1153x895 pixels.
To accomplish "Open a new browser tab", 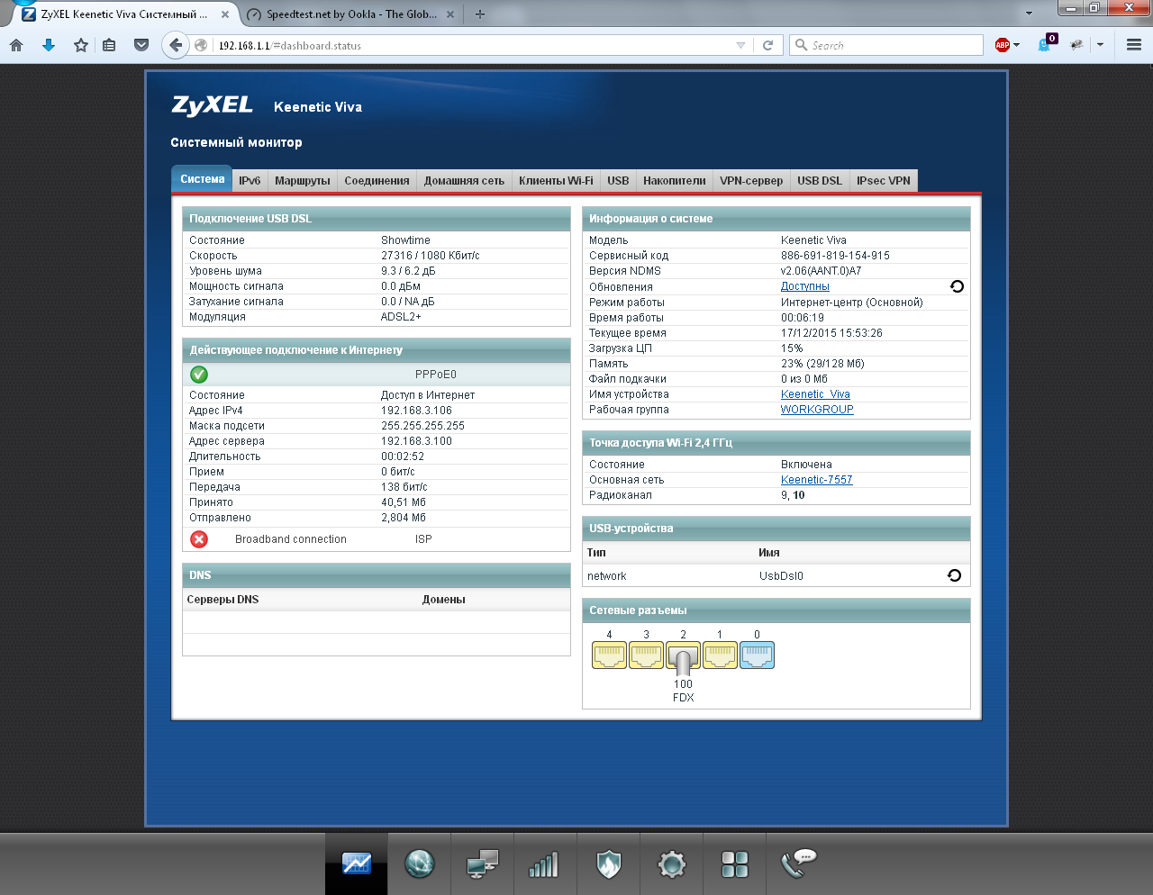I will click(480, 14).
